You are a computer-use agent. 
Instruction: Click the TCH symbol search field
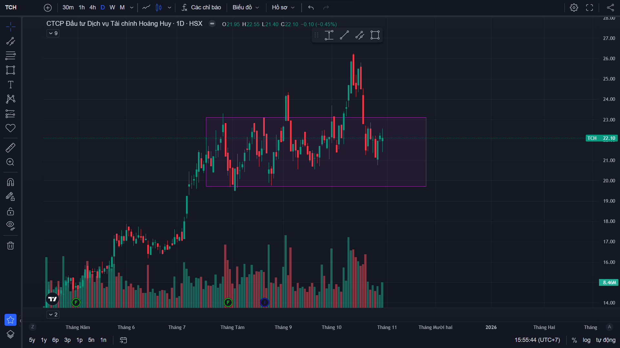click(11, 7)
